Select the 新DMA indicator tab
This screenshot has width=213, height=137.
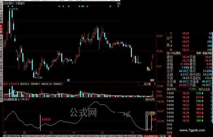pyautogui.click(x=77, y=136)
